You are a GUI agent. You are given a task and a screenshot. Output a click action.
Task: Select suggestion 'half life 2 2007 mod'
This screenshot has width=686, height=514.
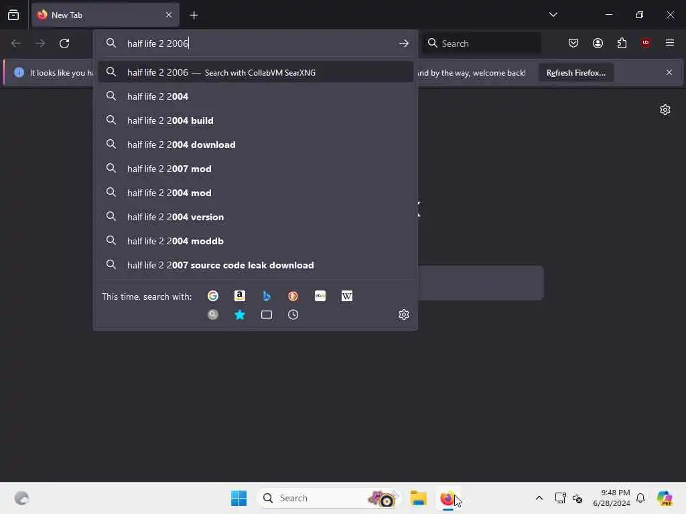pos(255,168)
